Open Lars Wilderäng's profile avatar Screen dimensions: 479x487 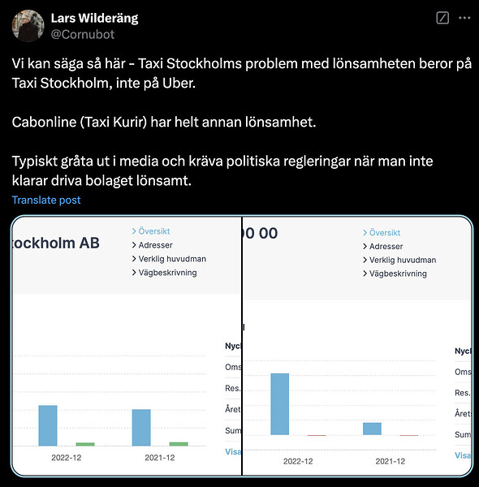(x=28, y=26)
